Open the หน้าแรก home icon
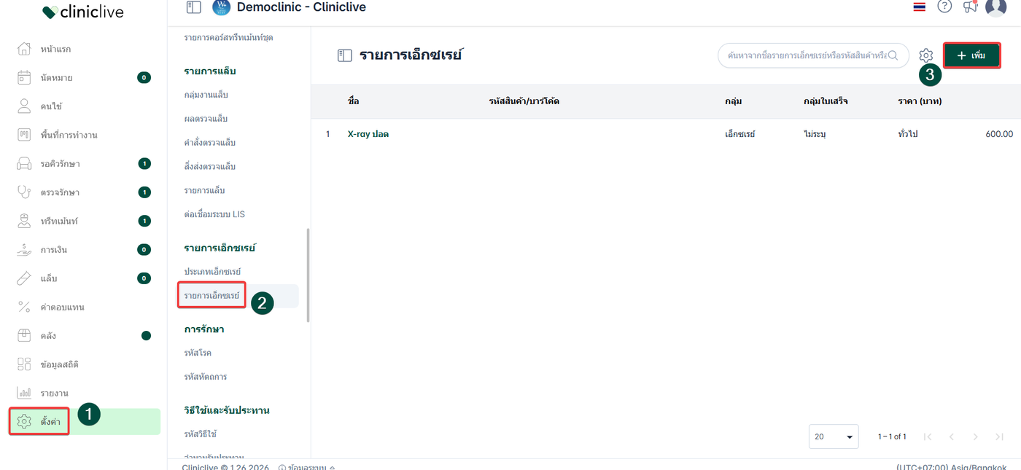The height and width of the screenshot is (470, 1021). click(24, 49)
